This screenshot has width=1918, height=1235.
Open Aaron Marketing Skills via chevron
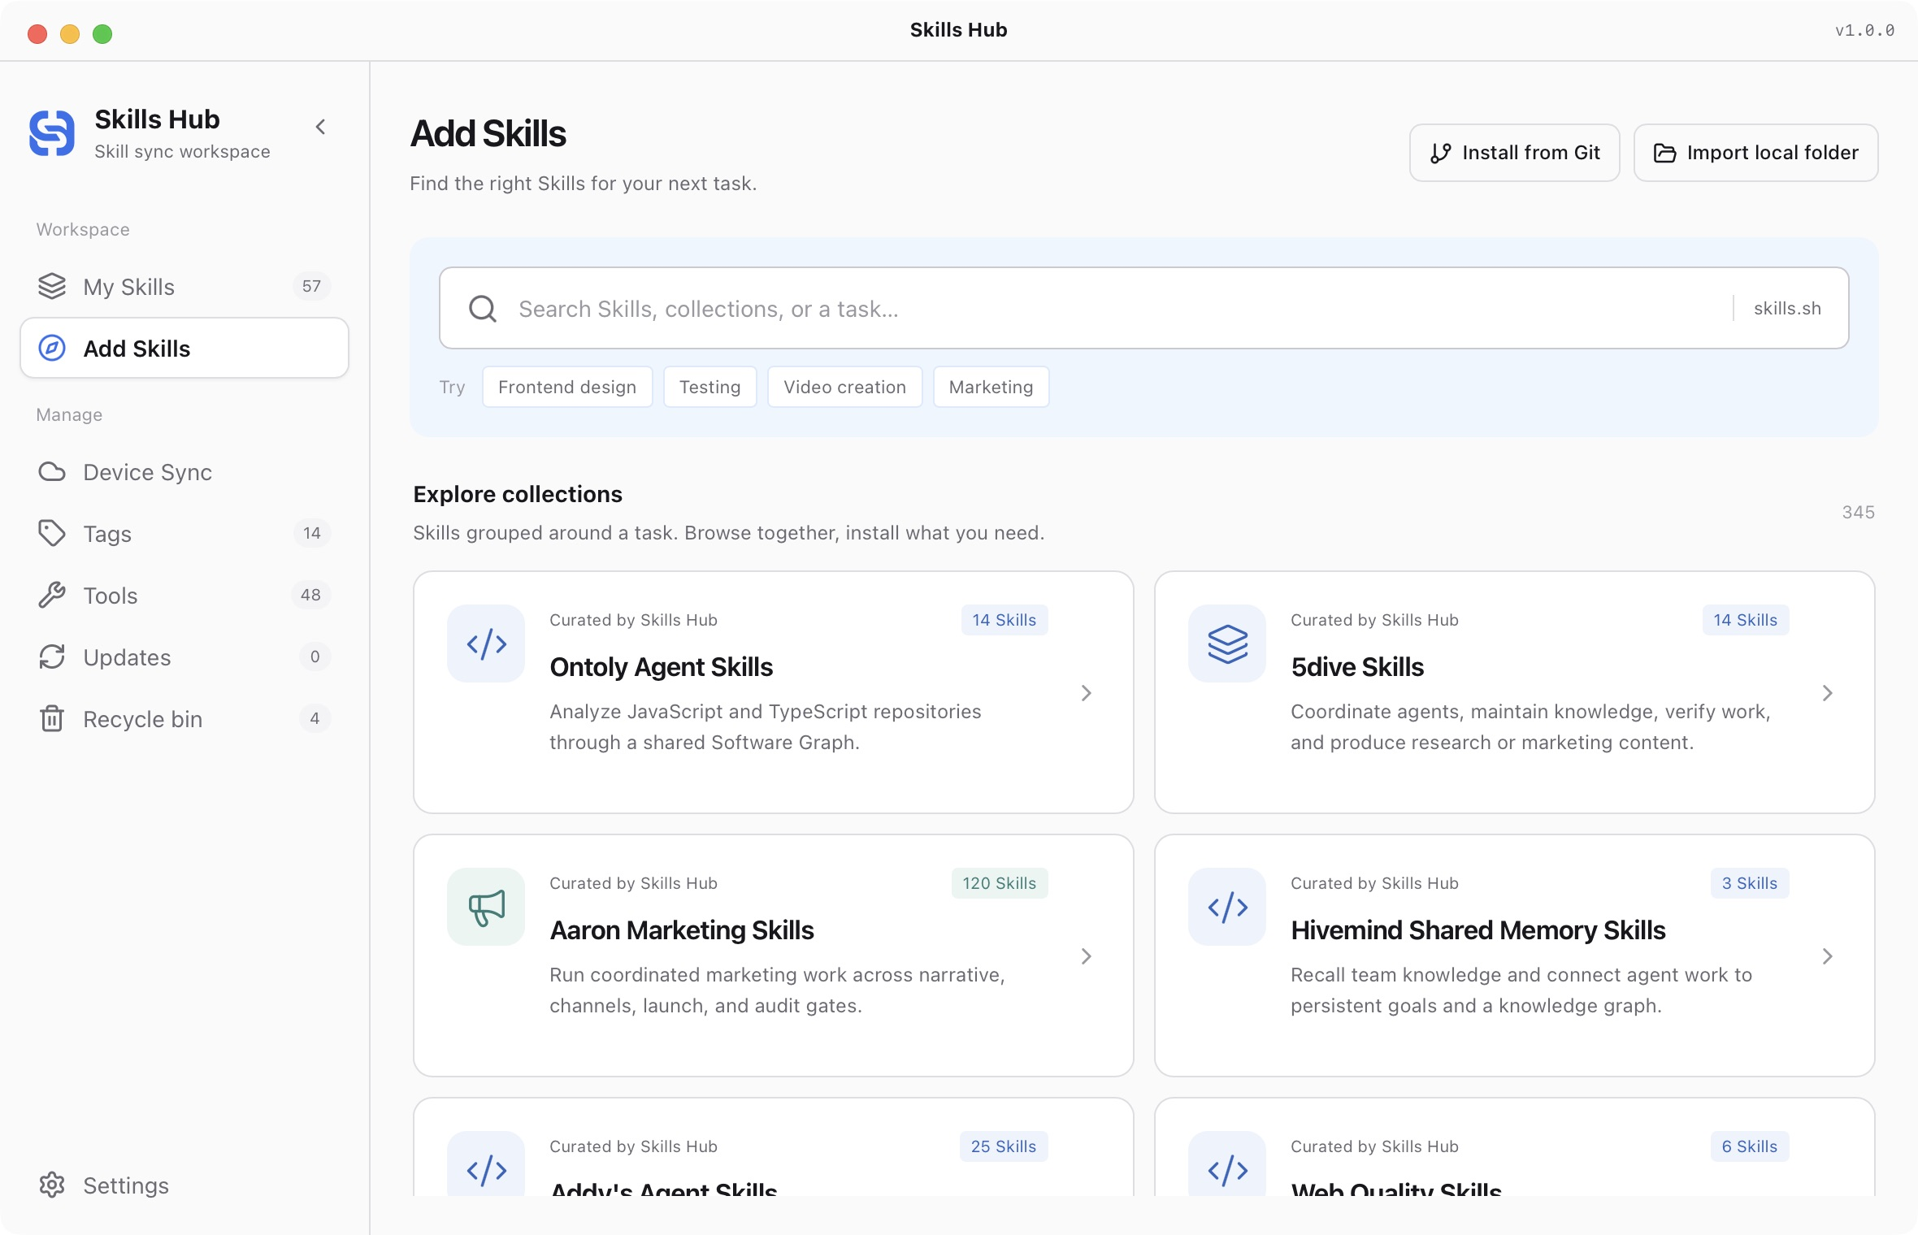[1086, 956]
